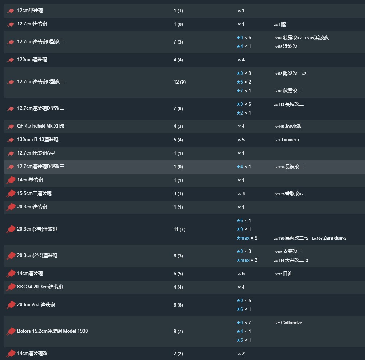Click the gun icon next to 14cm連装砲改
This screenshot has width=365, height=360.
point(11,353)
